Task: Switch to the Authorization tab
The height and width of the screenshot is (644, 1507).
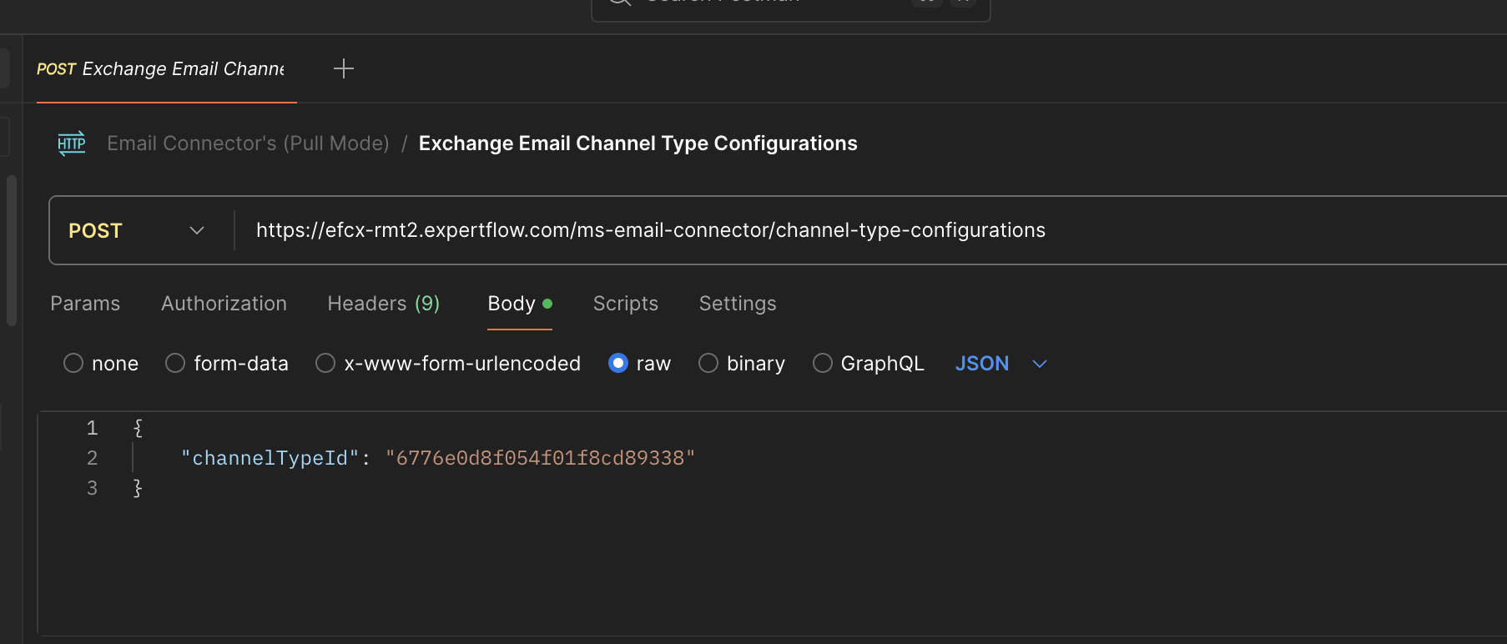Action: (224, 304)
